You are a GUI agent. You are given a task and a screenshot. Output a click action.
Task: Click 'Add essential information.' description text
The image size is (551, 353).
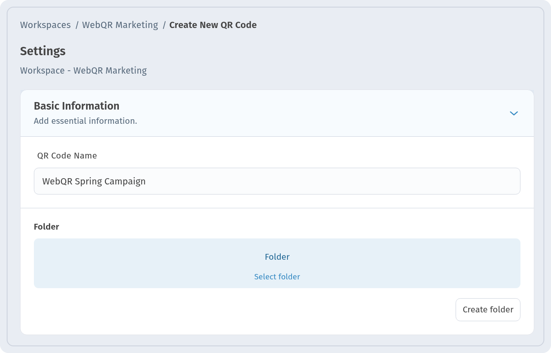[85, 121]
